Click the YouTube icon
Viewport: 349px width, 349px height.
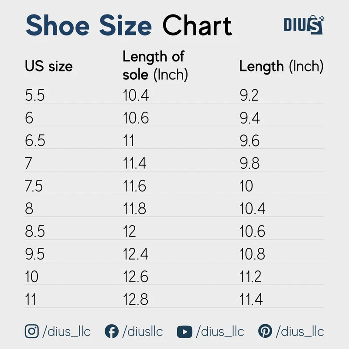(x=185, y=332)
